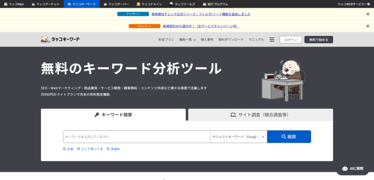Open the AIに質問 chat button

click(352, 169)
